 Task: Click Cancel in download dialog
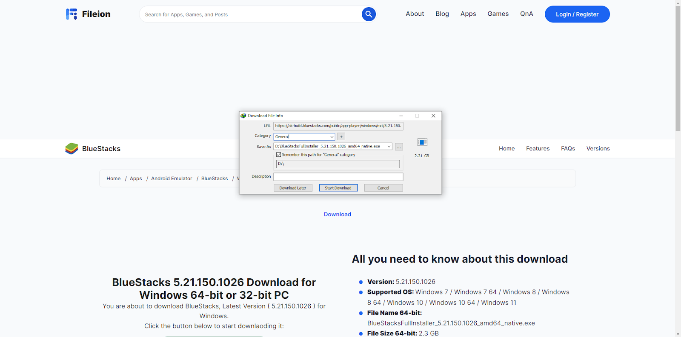click(383, 188)
